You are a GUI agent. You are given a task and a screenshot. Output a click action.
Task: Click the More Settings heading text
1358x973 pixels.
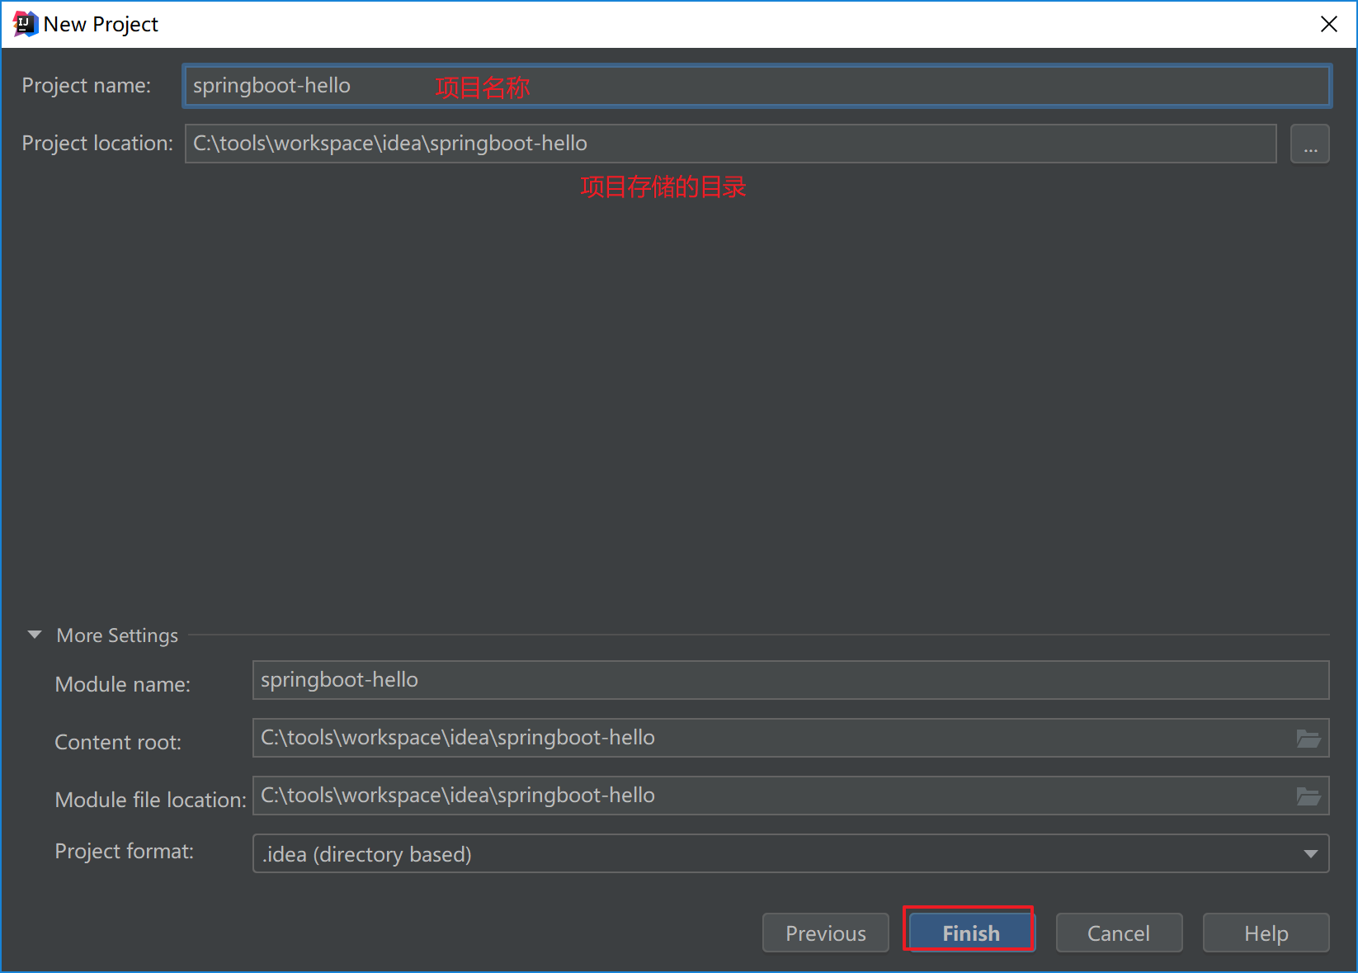coord(117,635)
